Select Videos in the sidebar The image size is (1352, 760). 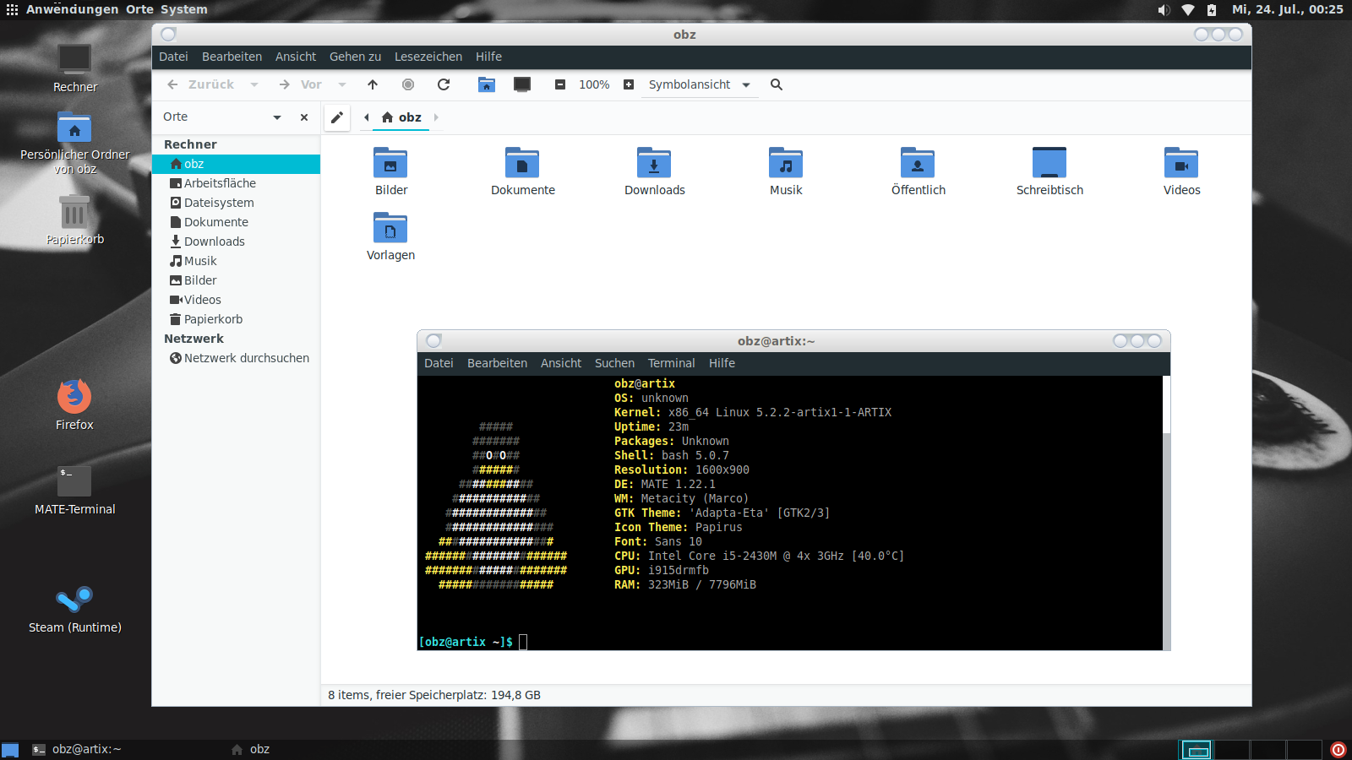tap(236, 300)
